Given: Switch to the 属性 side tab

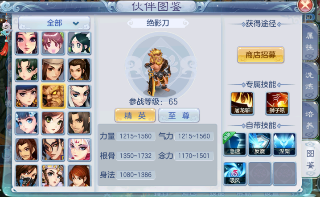Looking at the screenshot, I should pyautogui.click(x=310, y=42).
